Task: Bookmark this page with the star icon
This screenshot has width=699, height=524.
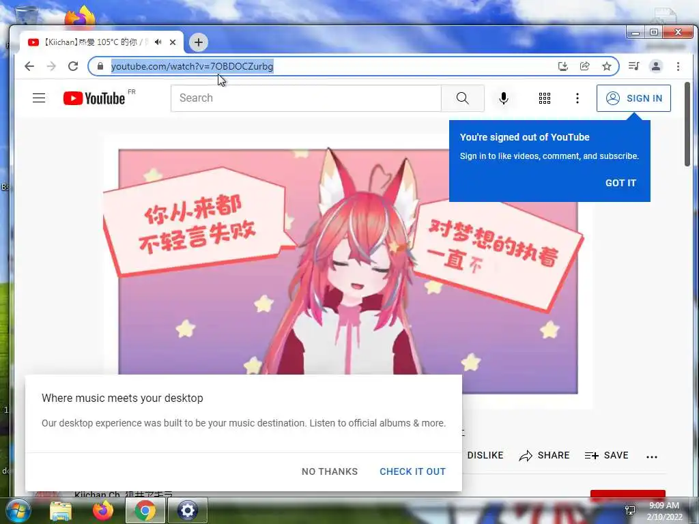Action: 606,66
